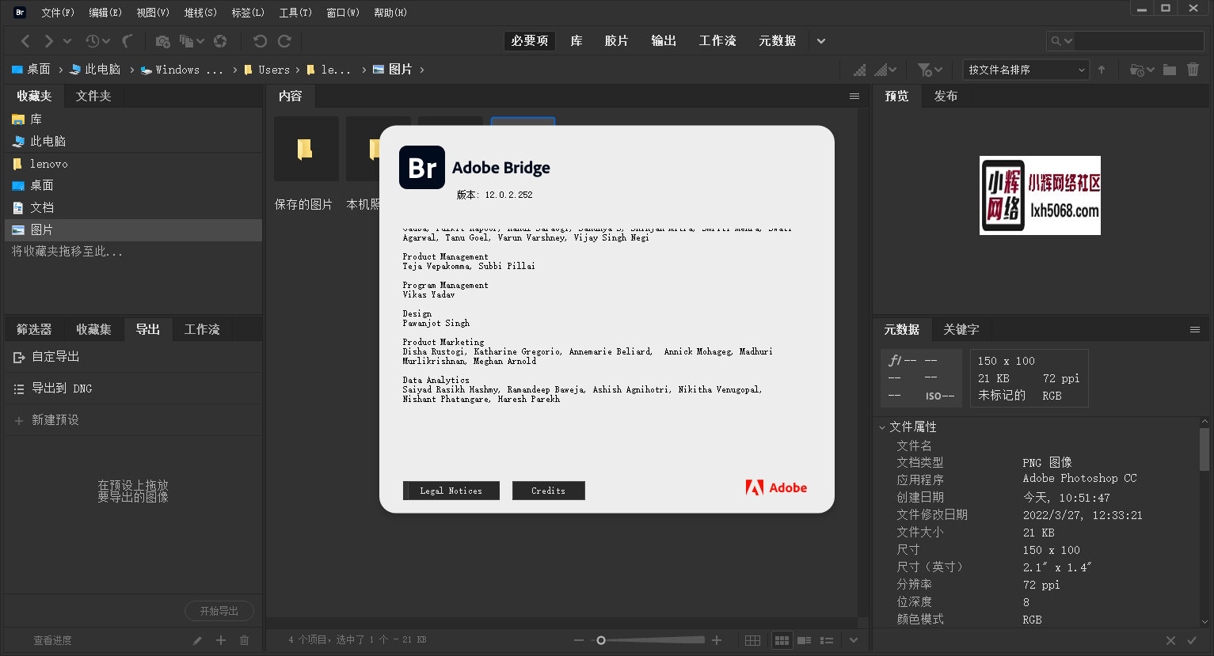Click the get photos from camera icon
This screenshot has width=1214, height=656.
point(162,41)
